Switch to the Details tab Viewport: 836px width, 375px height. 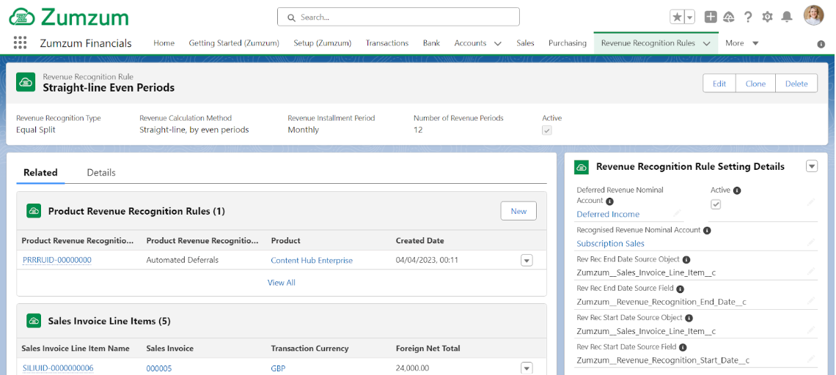click(x=101, y=173)
